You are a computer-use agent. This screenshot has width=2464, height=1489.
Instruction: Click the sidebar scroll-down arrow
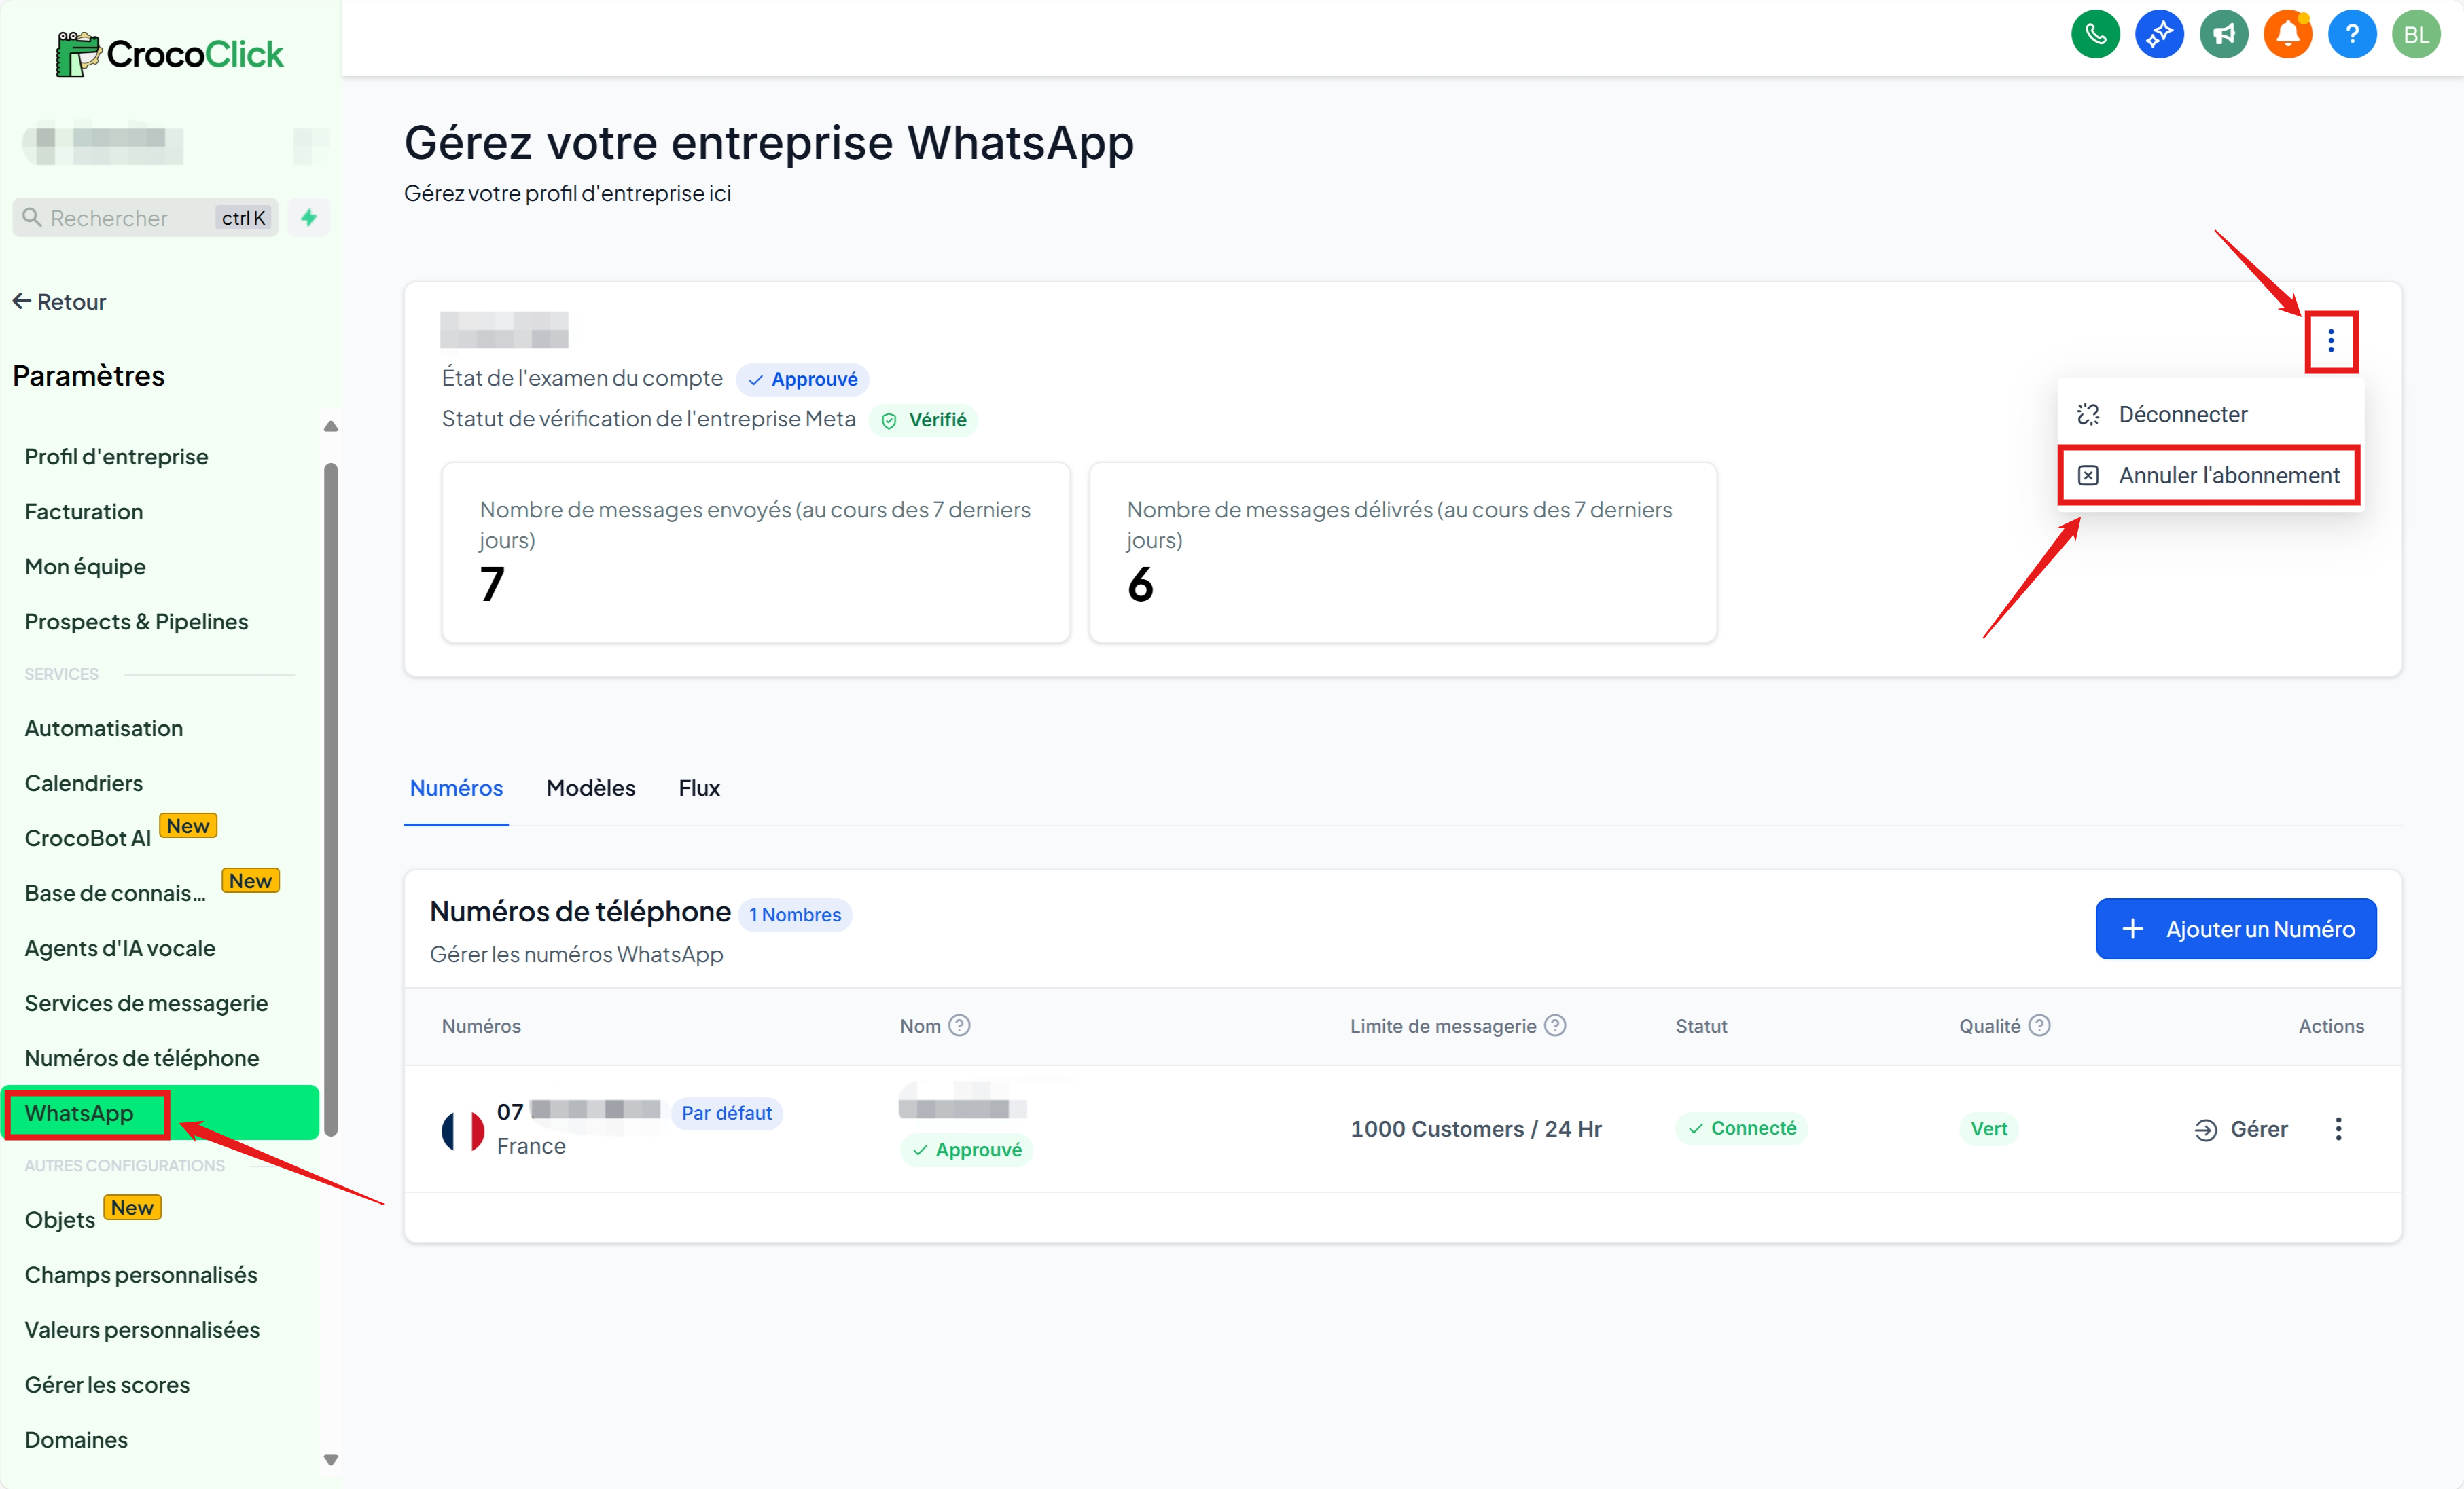(x=331, y=1460)
